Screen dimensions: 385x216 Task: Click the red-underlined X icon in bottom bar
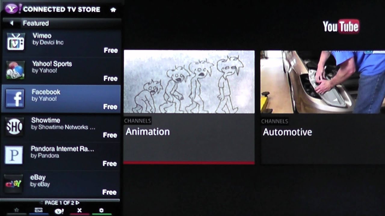(x=79, y=211)
